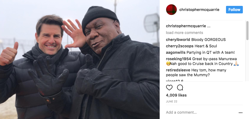
Task: View roseking1954 profile
Action: click(178, 59)
